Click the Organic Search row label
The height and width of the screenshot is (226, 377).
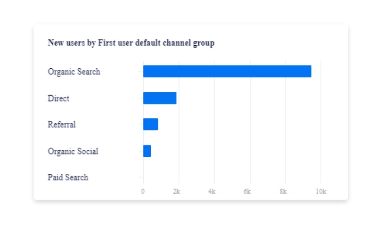click(x=74, y=72)
